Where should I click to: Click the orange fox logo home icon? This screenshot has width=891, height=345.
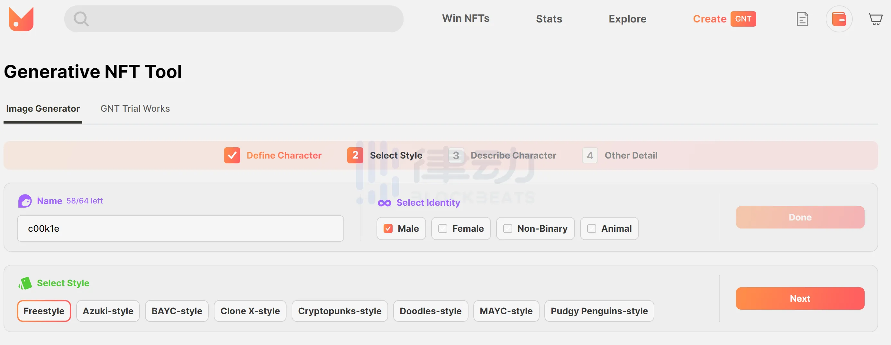[x=21, y=19]
